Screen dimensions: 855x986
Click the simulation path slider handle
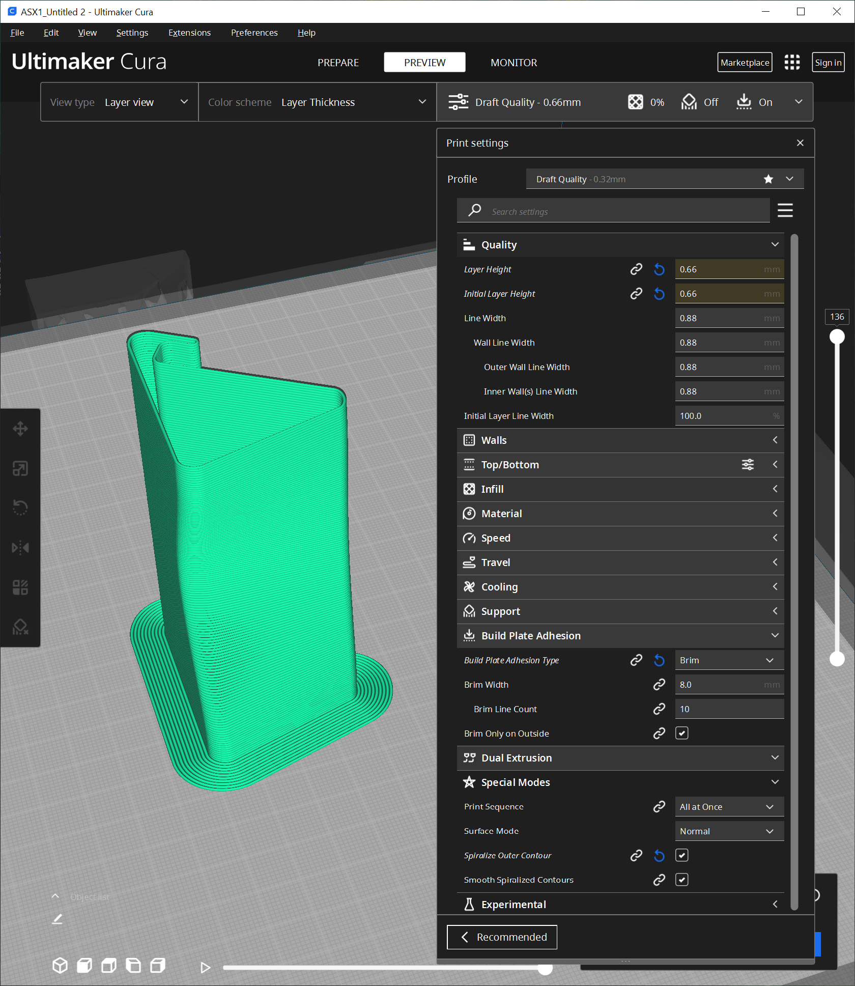[545, 968]
